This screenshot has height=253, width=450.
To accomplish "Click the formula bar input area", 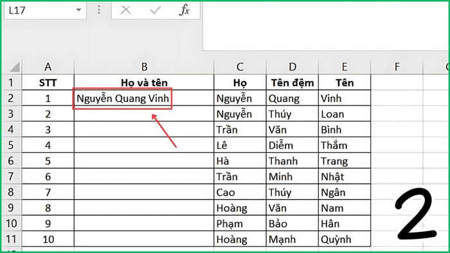I will coord(326,26).
